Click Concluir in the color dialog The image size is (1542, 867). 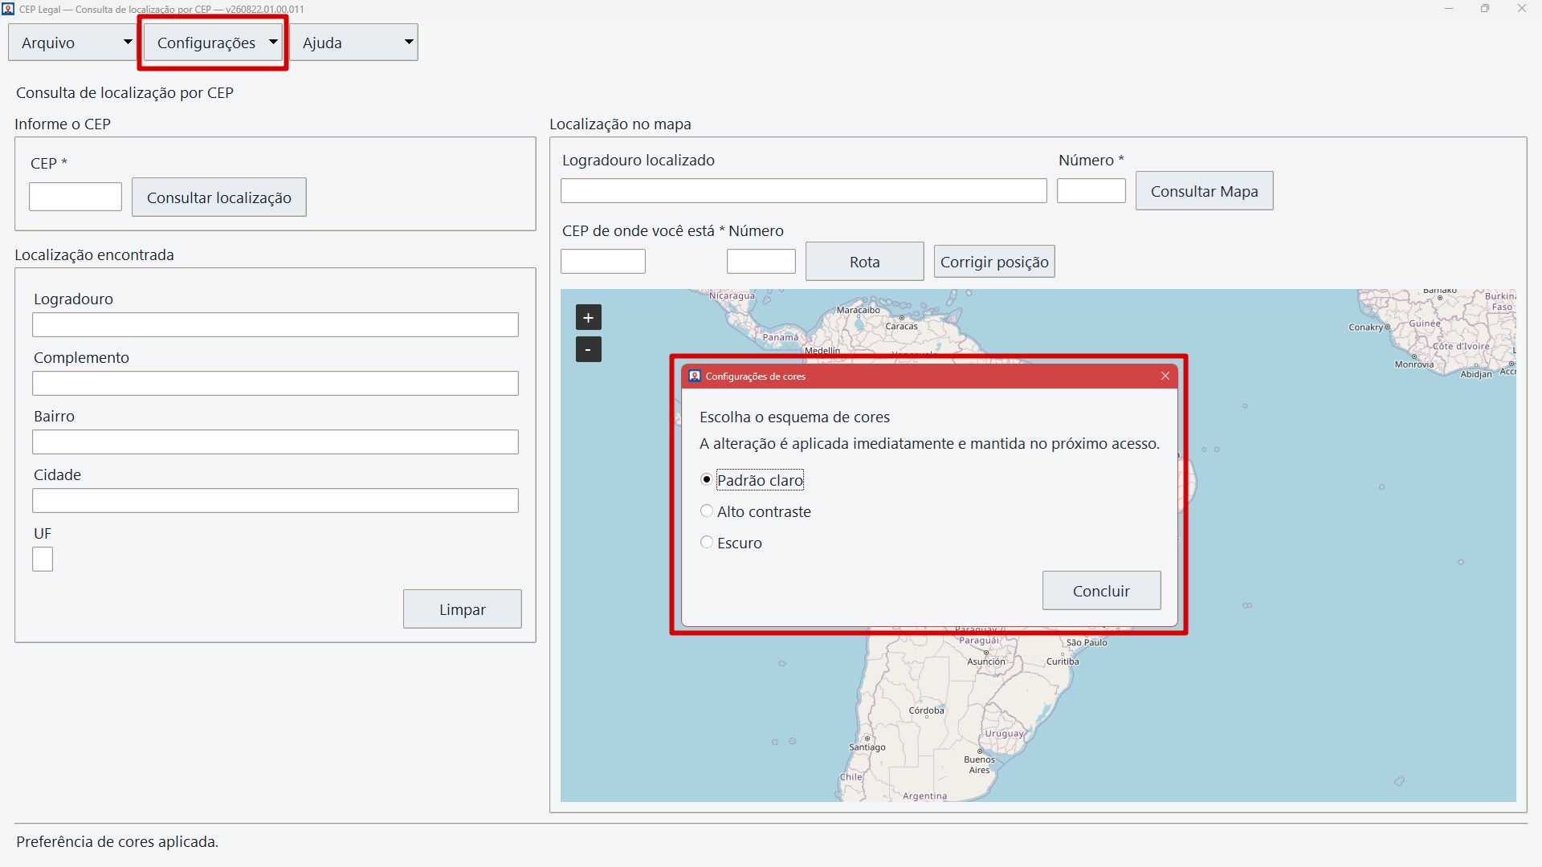tap(1101, 591)
